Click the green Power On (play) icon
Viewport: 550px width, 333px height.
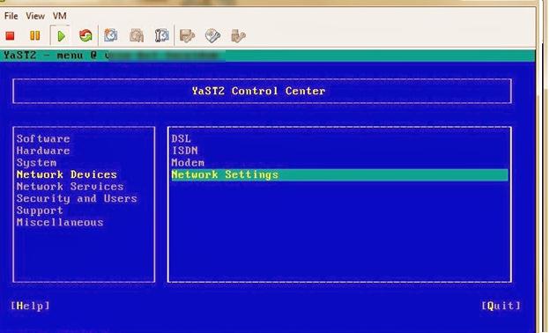pos(61,36)
